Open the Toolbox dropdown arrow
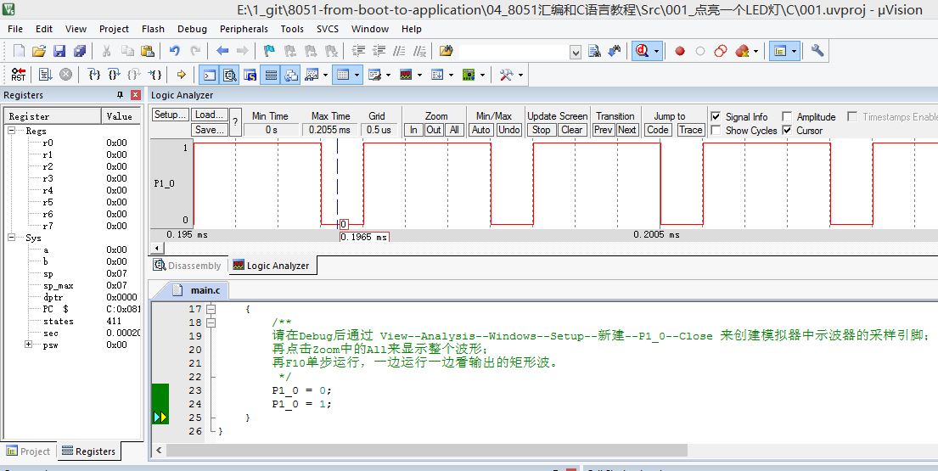Viewport: 938px width, 471px height. [x=520, y=75]
